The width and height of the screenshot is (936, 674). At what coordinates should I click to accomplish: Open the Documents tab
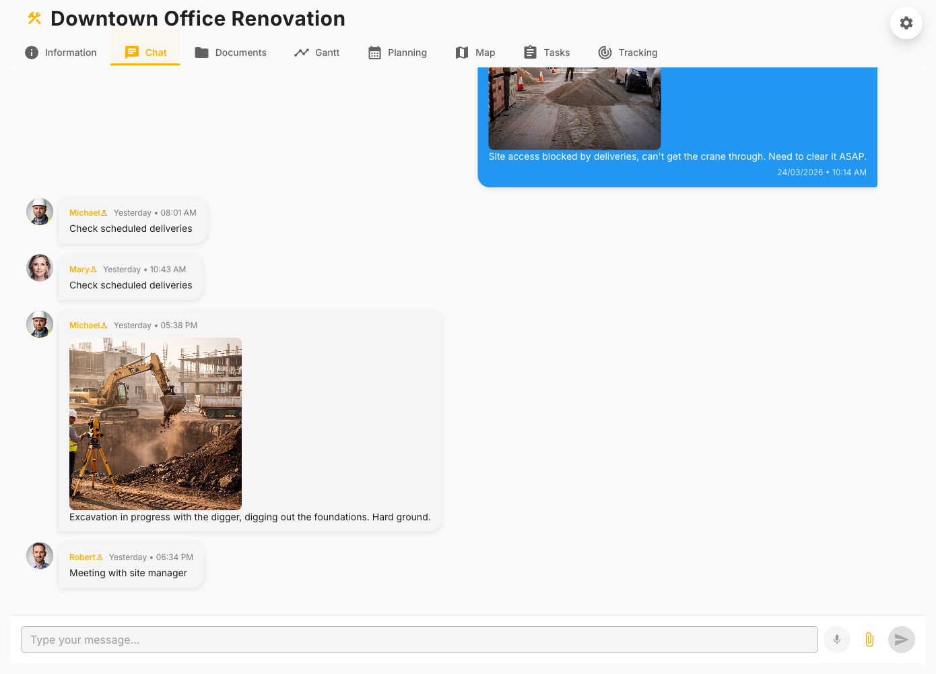click(230, 53)
